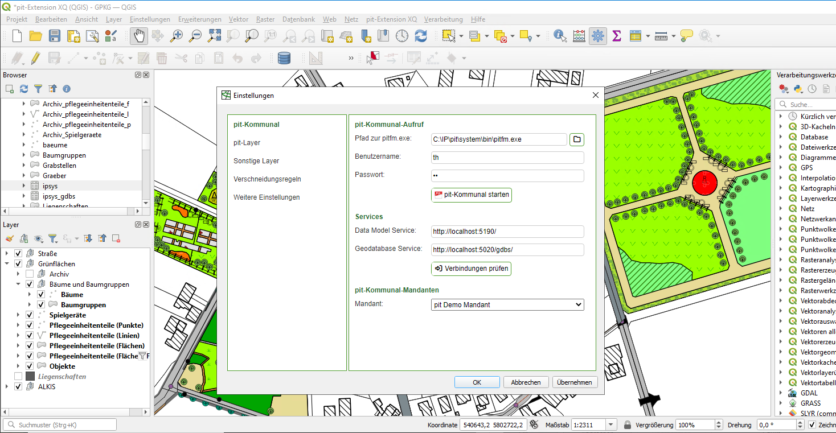Enable the Liegenschaften layer
The width and height of the screenshot is (836, 433).
tap(18, 376)
